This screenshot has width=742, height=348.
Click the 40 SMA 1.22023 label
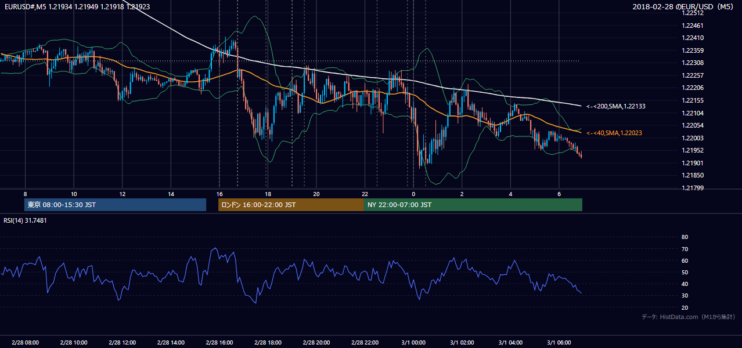point(614,133)
